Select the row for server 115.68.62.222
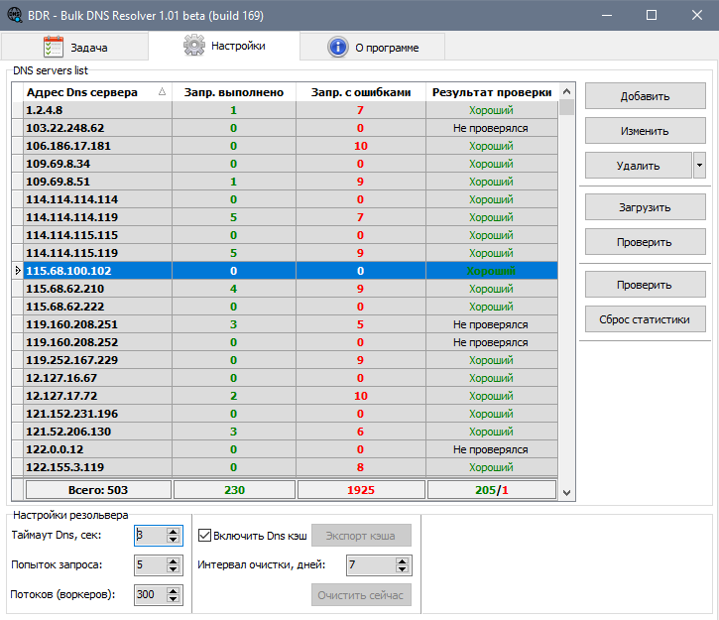This screenshot has width=719, height=620. [285, 307]
